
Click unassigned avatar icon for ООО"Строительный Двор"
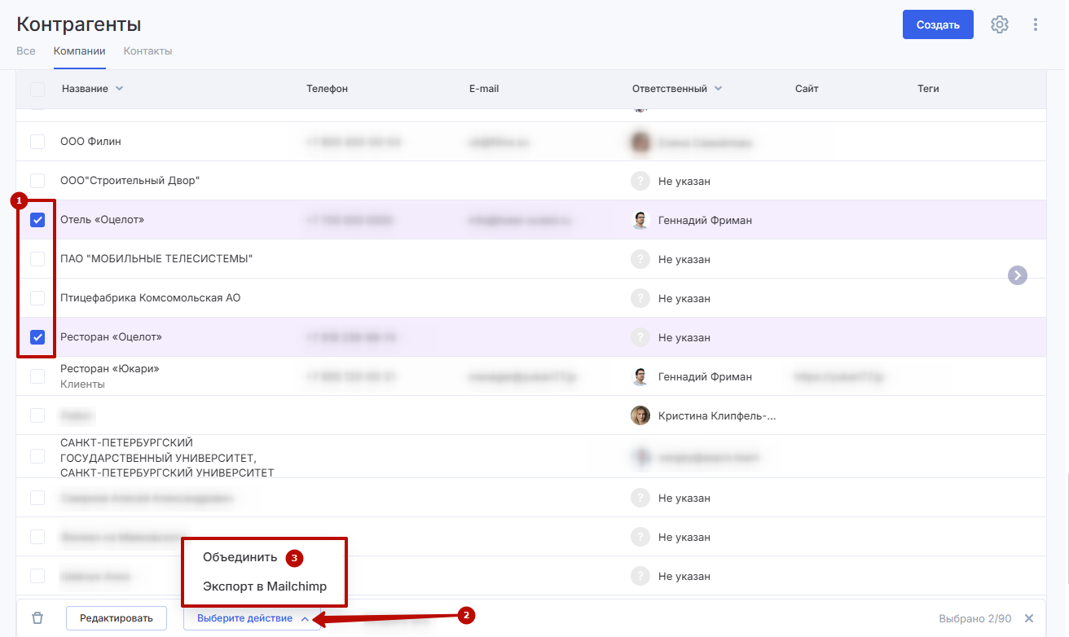640,181
